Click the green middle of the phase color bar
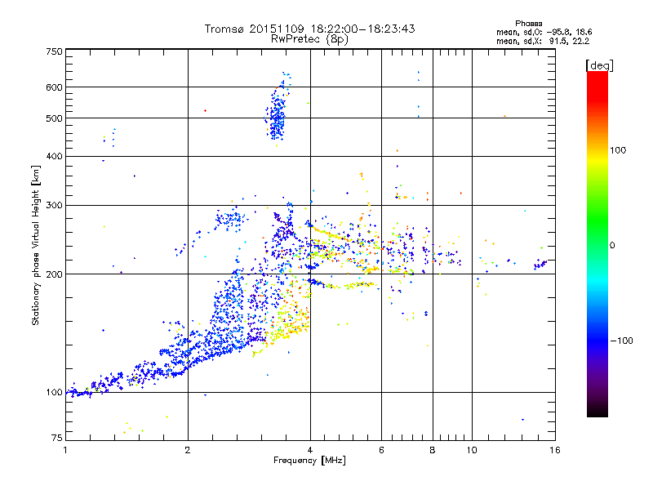653x490 pixels. point(597,219)
